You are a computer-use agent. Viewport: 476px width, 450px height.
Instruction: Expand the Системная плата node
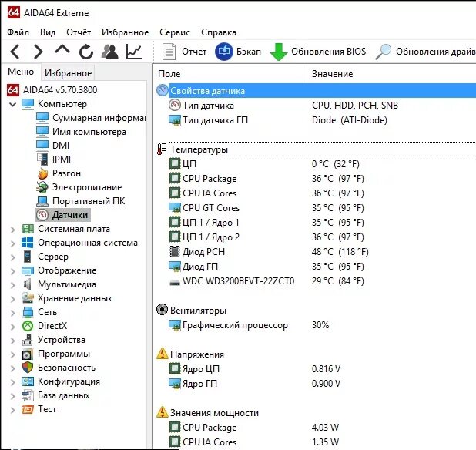tap(12, 230)
